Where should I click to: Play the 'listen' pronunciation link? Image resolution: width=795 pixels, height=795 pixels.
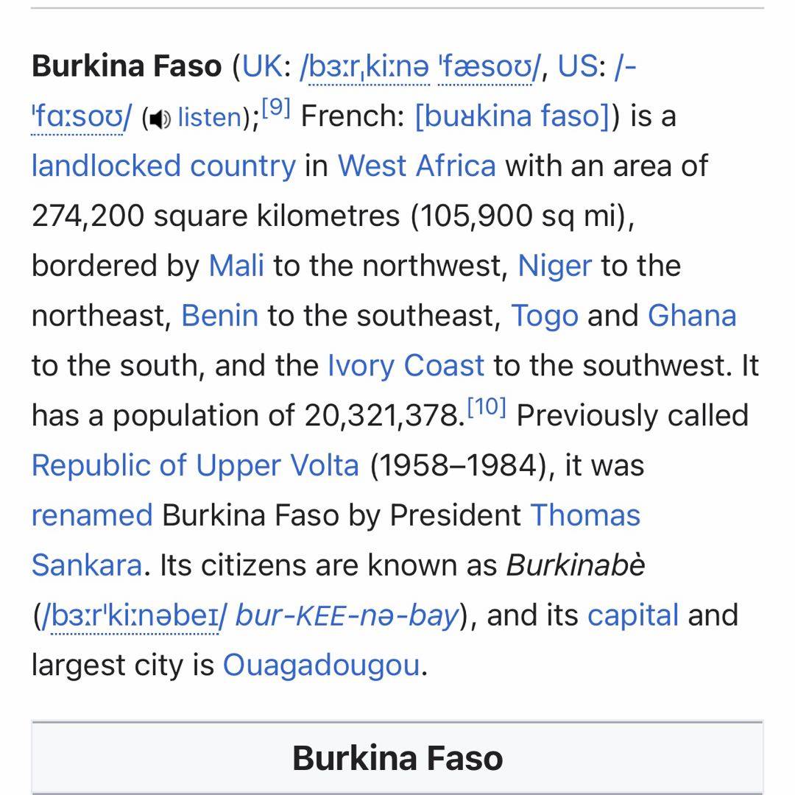(210, 117)
